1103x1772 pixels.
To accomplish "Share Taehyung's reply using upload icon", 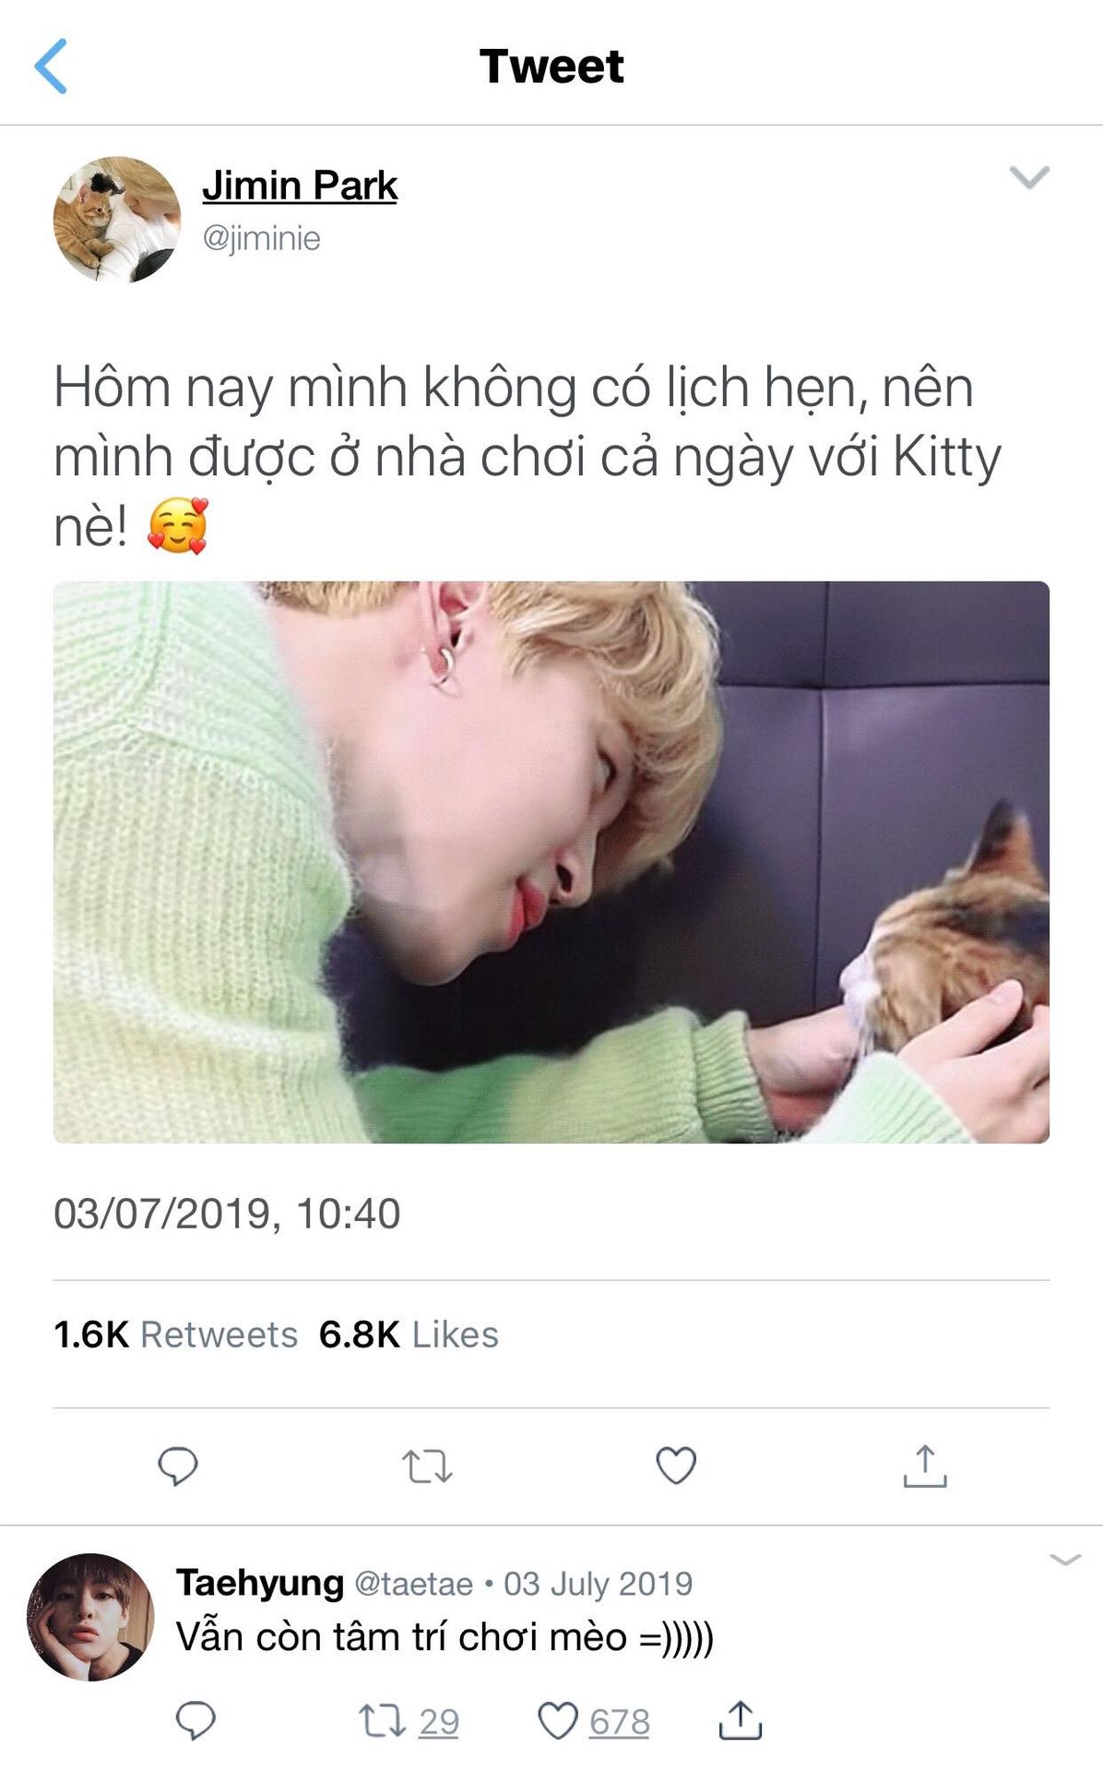I will [740, 1720].
